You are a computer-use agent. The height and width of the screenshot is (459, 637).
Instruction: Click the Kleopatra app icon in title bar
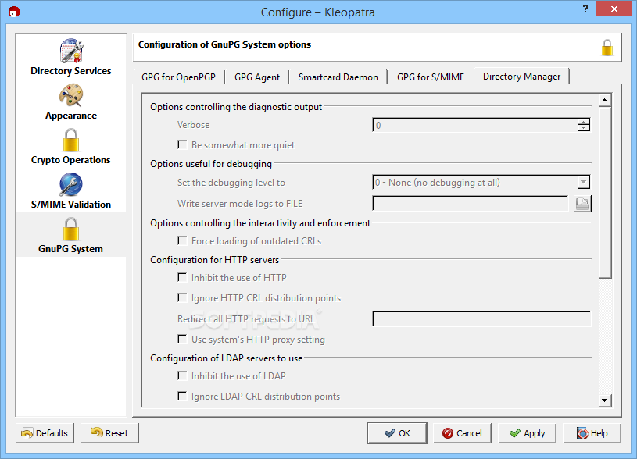[x=14, y=12]
